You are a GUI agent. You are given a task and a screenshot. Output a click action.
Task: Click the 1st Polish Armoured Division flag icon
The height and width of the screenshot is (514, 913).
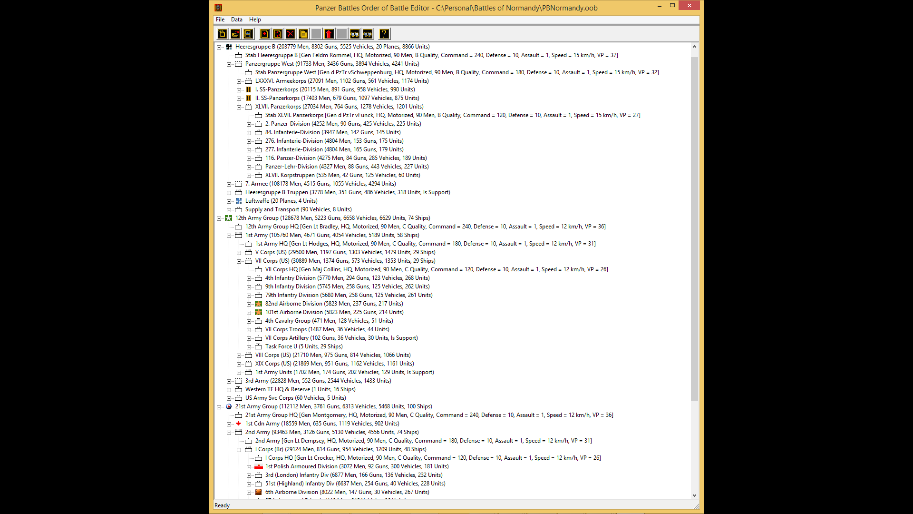[x=258, y=466]
